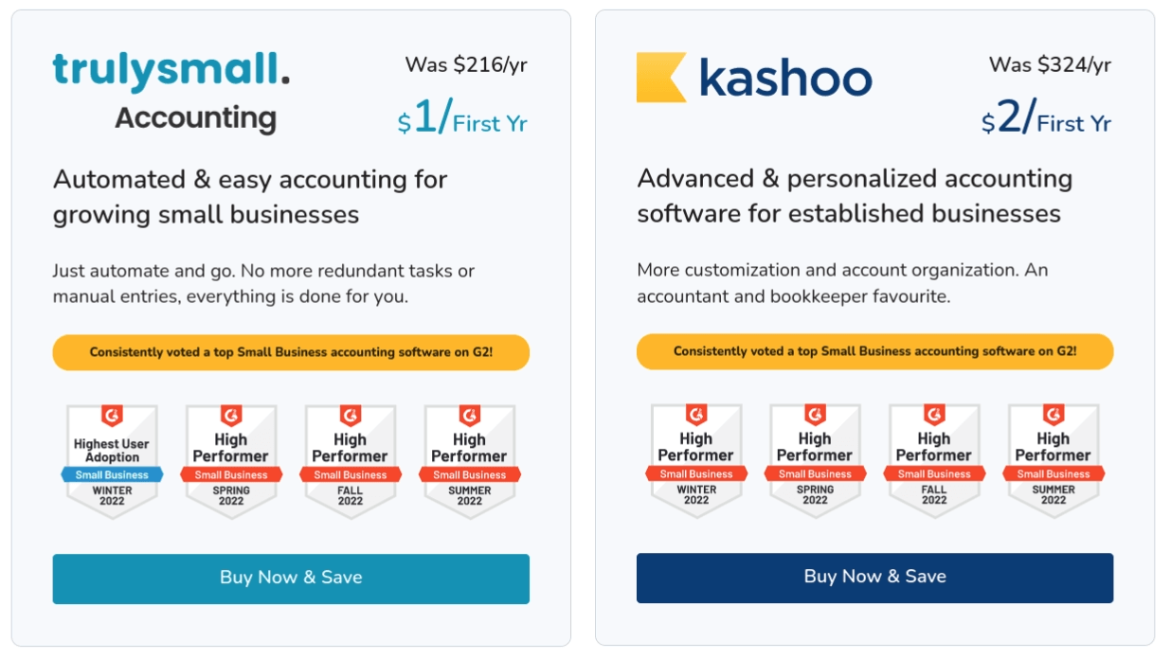
Task: Select trulysmall High Performer Fall 2022 badge
Action: click(x=351, y=462)
